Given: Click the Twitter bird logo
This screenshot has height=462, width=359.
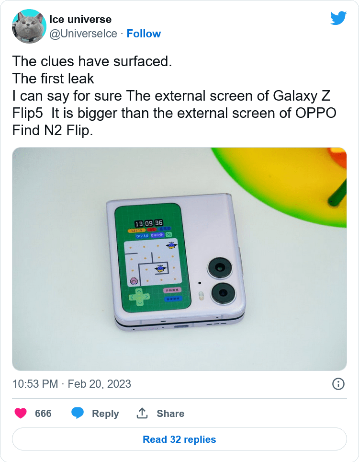Looking at the screenshot, I should (x=338, y=18).
